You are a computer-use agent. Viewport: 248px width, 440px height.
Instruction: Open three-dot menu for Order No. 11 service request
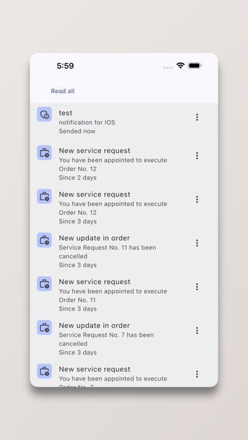(197, 287)
